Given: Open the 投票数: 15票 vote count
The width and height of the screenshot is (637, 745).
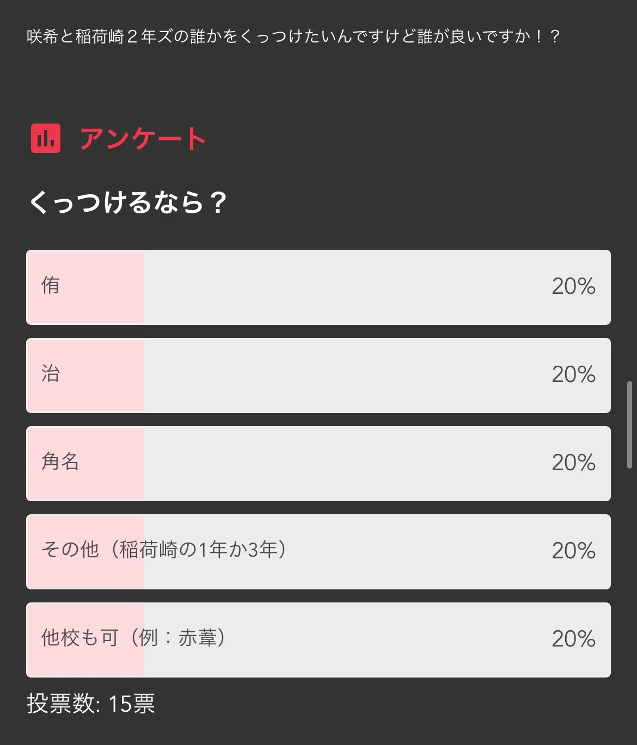Looking at the screenshot, I should (x=91, y=704).
